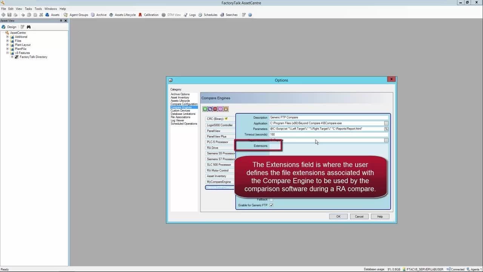Screen dimensions: 483x272
Task: Click the percent button beside Parameters
Action: coord(386,129)
